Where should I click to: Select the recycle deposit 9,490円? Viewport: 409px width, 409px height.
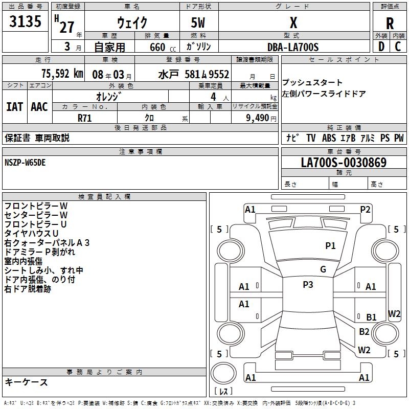point(261,118)
